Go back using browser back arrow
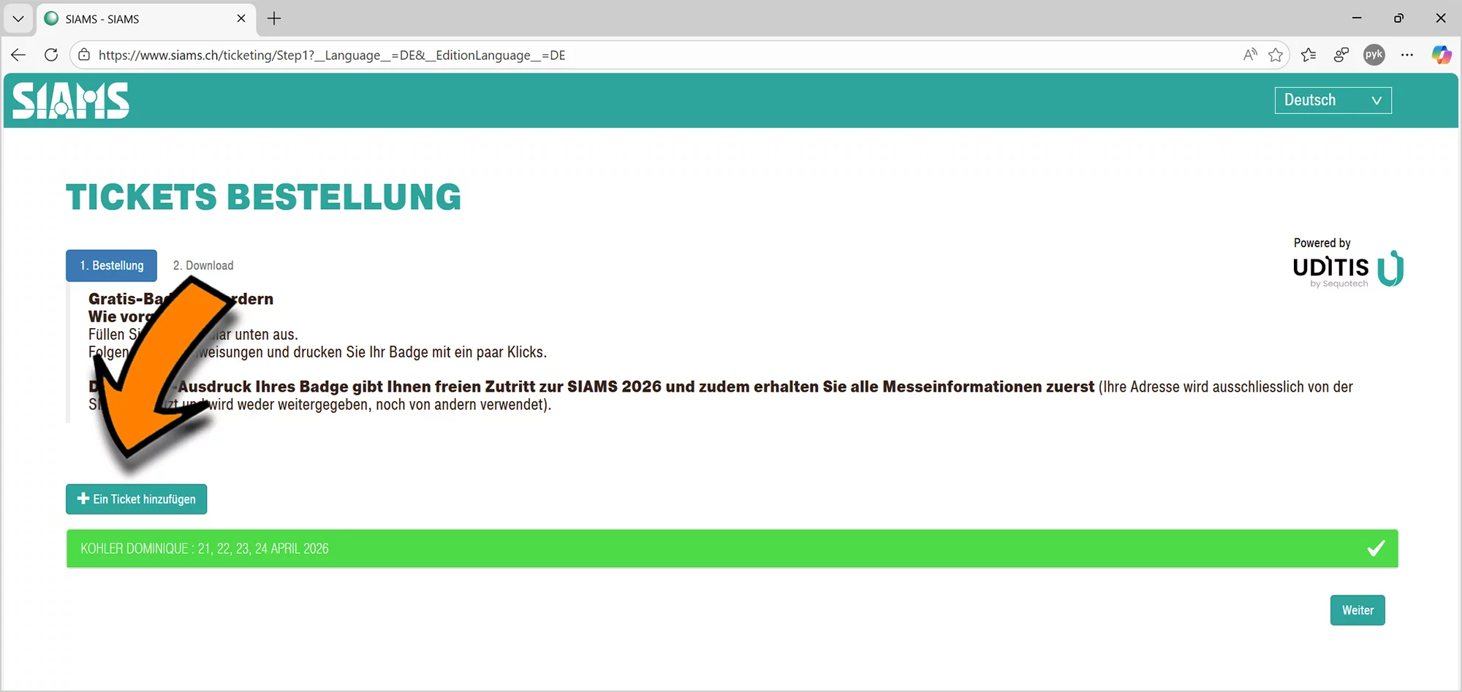 (19, 55)
